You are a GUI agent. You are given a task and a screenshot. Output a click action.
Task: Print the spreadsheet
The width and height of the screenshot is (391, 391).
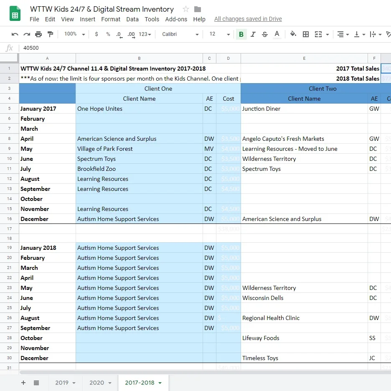[38, 34]
